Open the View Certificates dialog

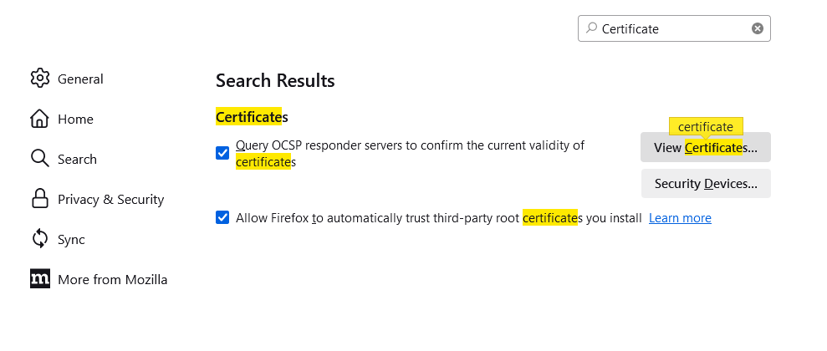(706, 148)
